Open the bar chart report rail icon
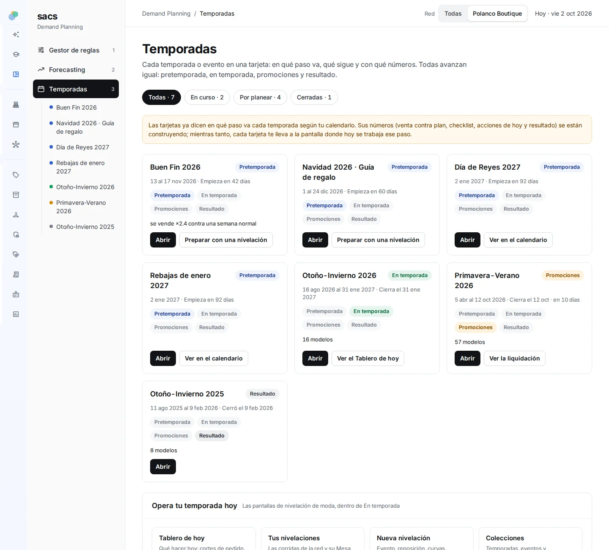This screenshot has width=609, height=550. click(16, 314)
